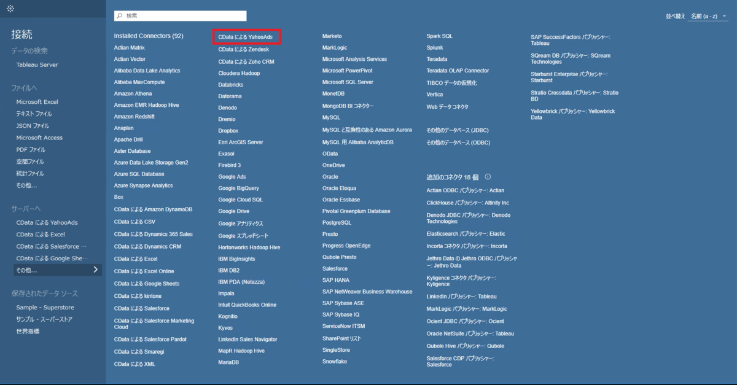Choose the Google Drive connector
Screen dimensions: 737x385
click(x=234, y=211)
